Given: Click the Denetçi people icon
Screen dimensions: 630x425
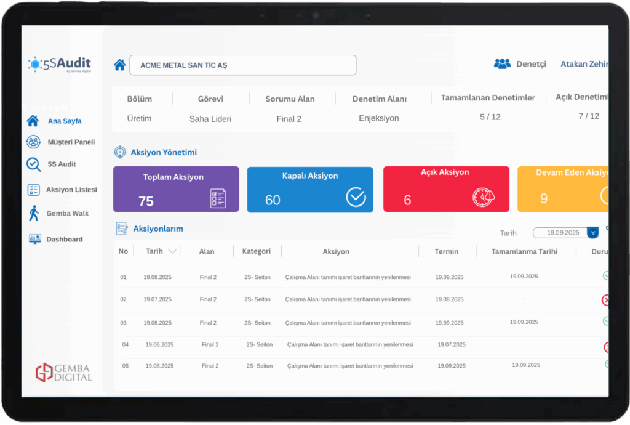Looking at the screenshot, I should (502, 63).
